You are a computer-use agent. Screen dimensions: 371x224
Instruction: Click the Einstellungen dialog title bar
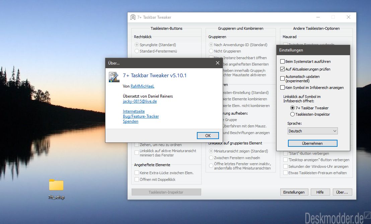tap(313, 50)
